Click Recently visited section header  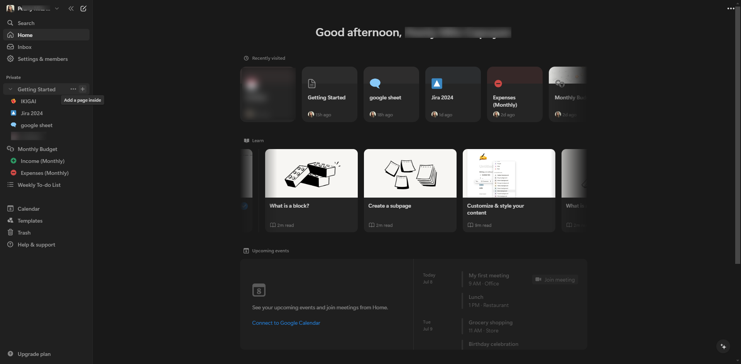[264, 58]
